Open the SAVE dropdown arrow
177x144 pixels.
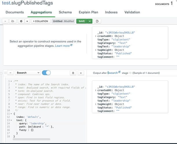click(90, 21)
